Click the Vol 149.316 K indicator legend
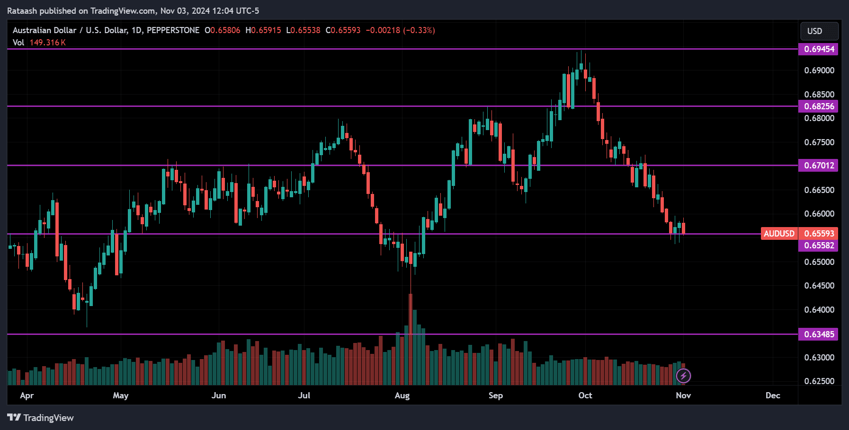This screenshot has height=430, width=849. [39, 43]
